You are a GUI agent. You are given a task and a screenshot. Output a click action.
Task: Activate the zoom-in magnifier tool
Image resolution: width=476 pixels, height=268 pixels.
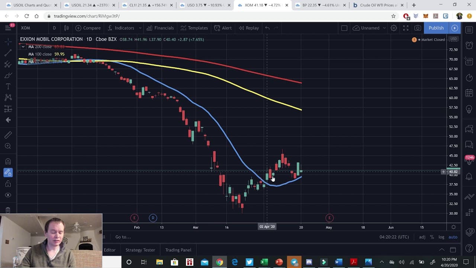8,146
